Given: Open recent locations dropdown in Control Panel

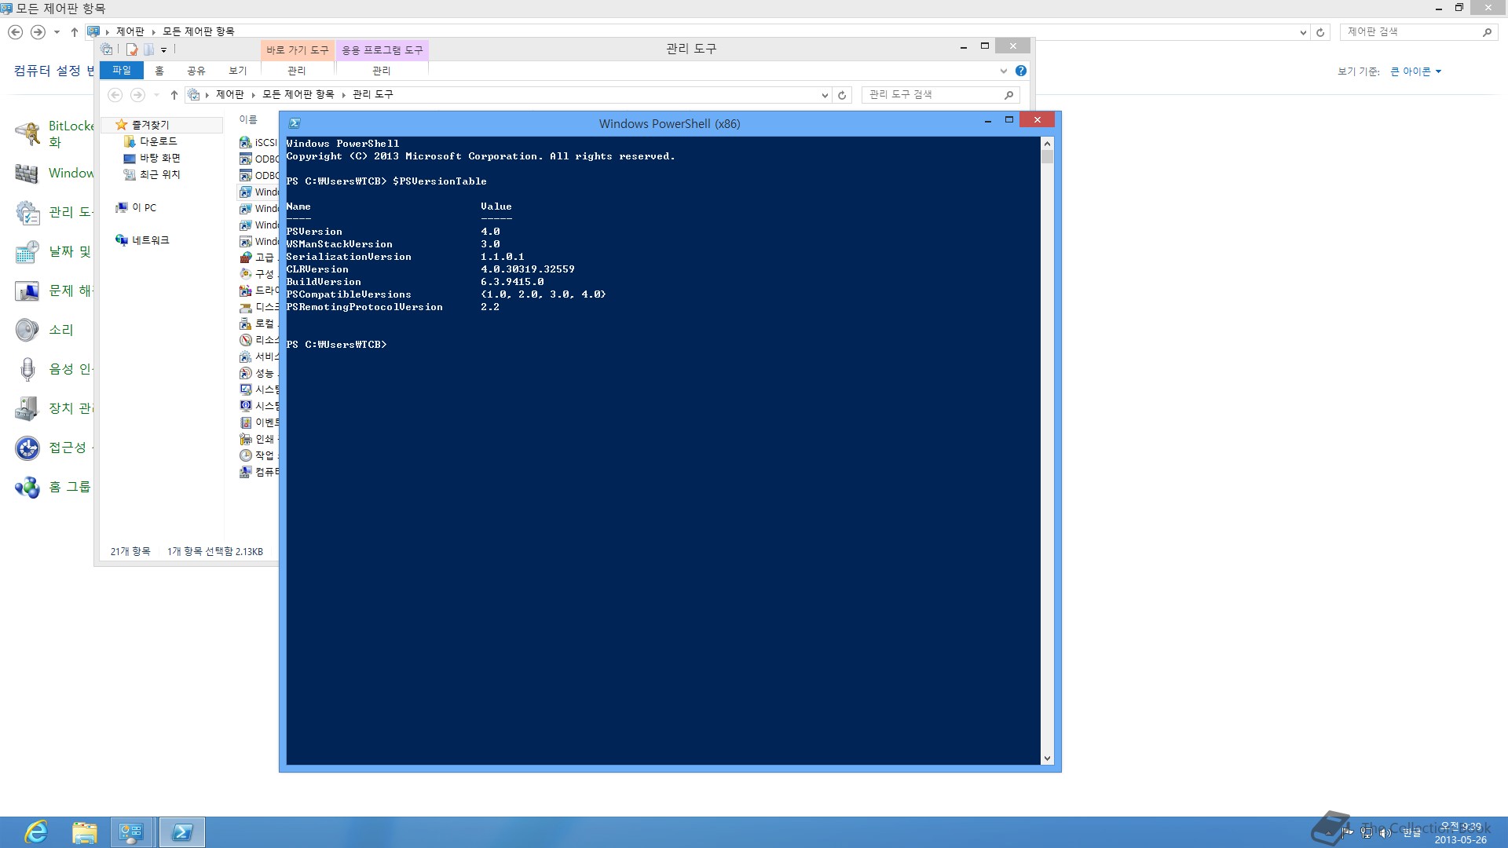Looking at the screenshot, I should click(x=57, y=32).
